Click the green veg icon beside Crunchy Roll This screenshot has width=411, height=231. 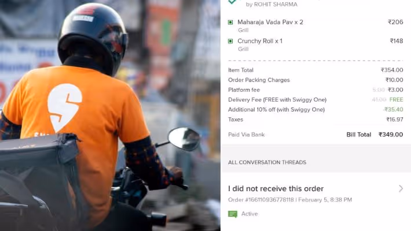(230, 41)
